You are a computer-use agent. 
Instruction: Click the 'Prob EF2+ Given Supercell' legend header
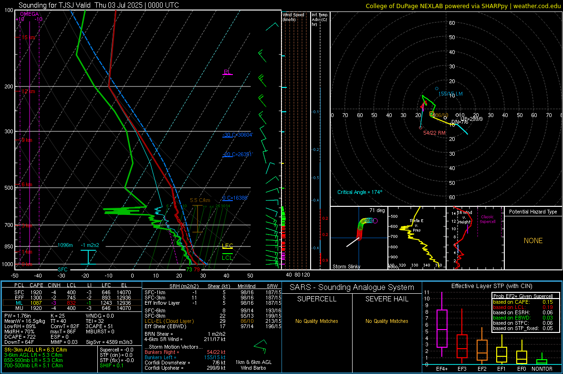pos(523,296)
